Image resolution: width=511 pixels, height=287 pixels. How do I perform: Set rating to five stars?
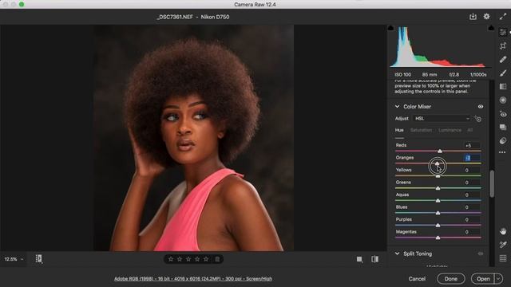tap(206, 259)
